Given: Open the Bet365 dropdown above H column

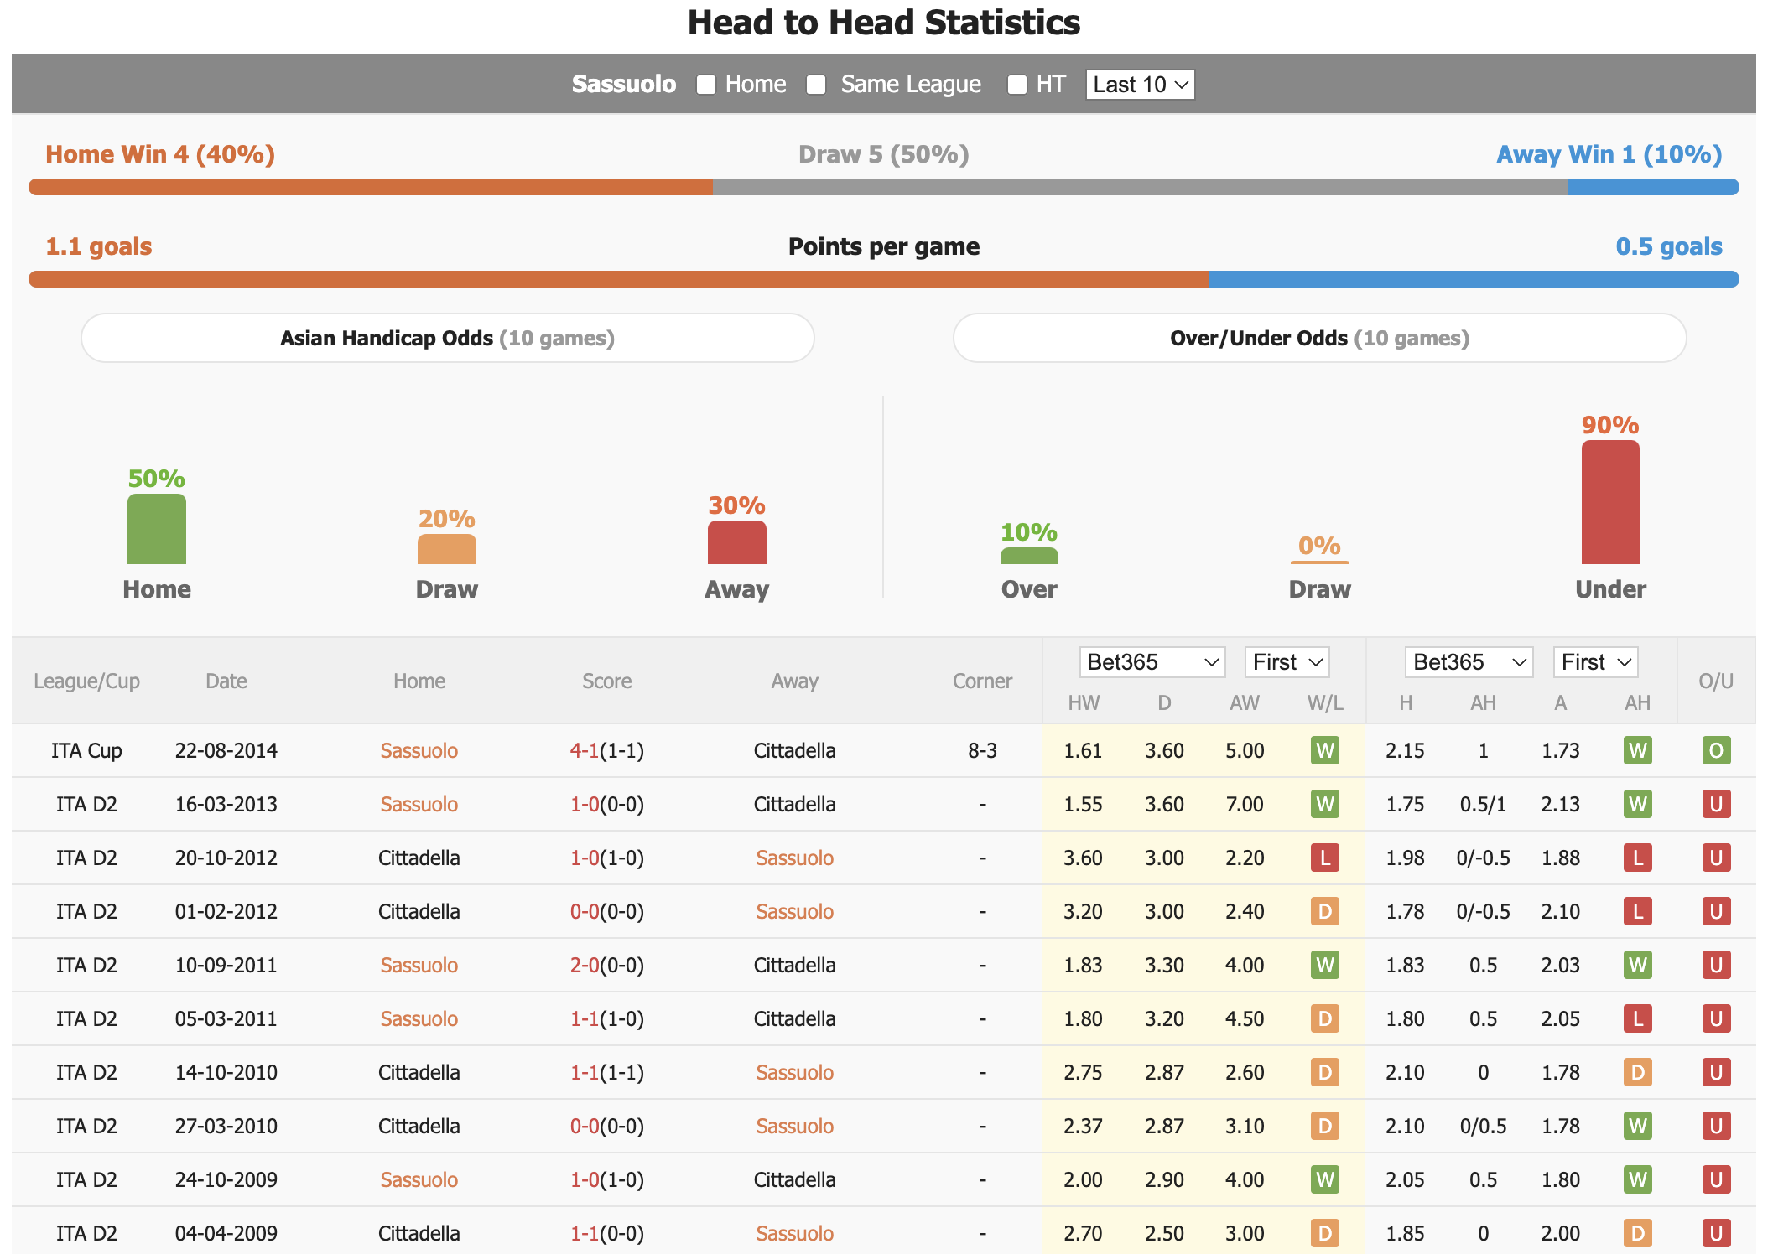Looking at the screenshot, I should pos(1469,662).
